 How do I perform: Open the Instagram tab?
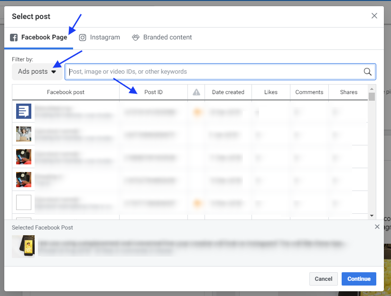coord(100,38)
